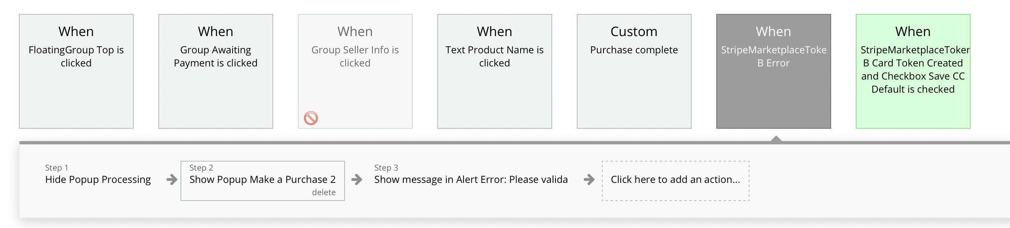Click the arrow between Step 1 and Step 2
This screenshot has width=1010, height=228.
[x=172, y=180]
